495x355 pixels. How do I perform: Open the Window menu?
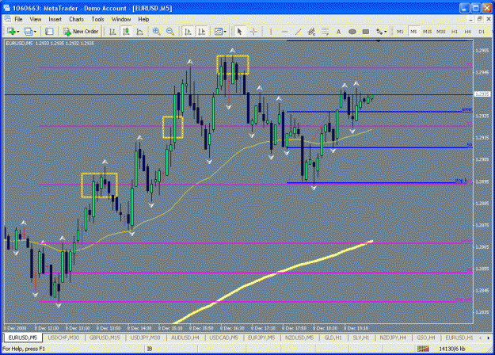[x=121, y=19]
